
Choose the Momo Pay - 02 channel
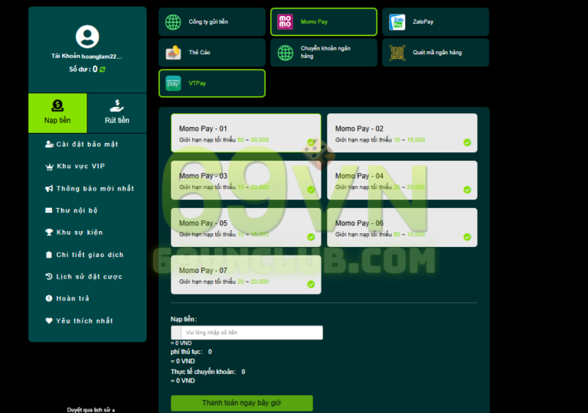402,133
